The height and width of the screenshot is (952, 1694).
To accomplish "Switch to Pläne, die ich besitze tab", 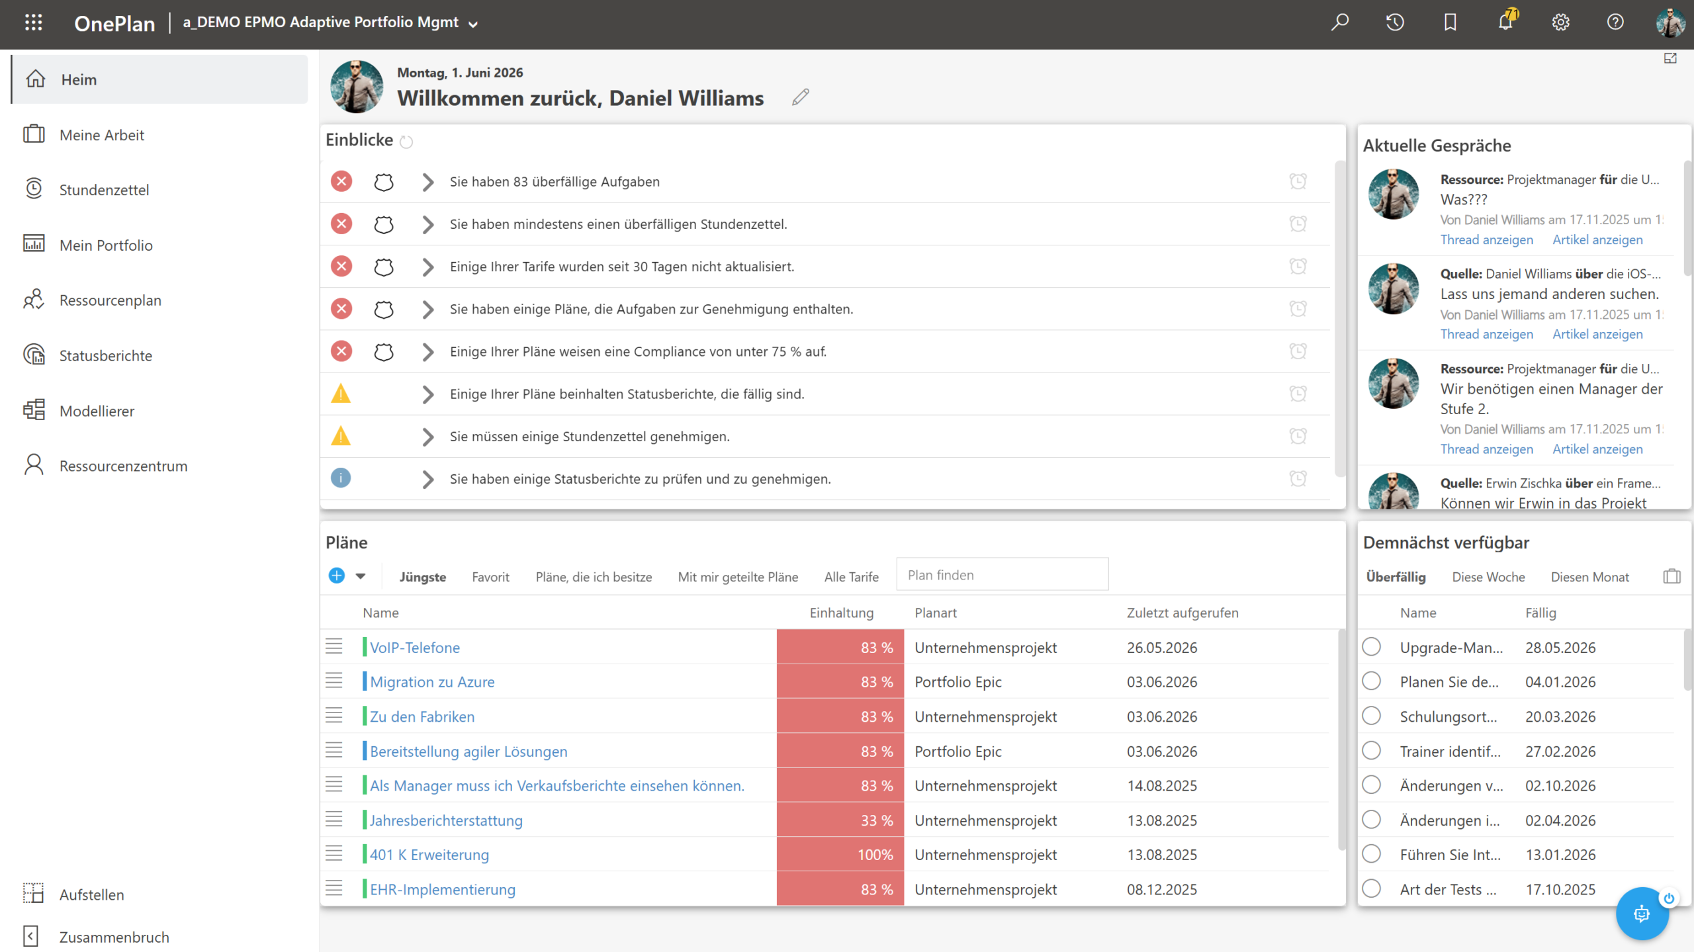I will [594, 577].
